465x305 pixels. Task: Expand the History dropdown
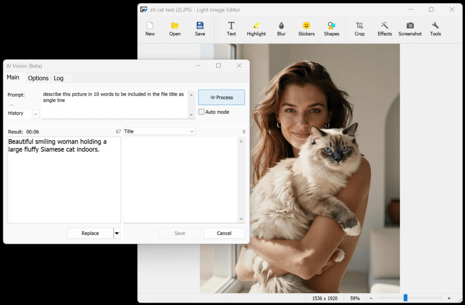coord(35,114)
